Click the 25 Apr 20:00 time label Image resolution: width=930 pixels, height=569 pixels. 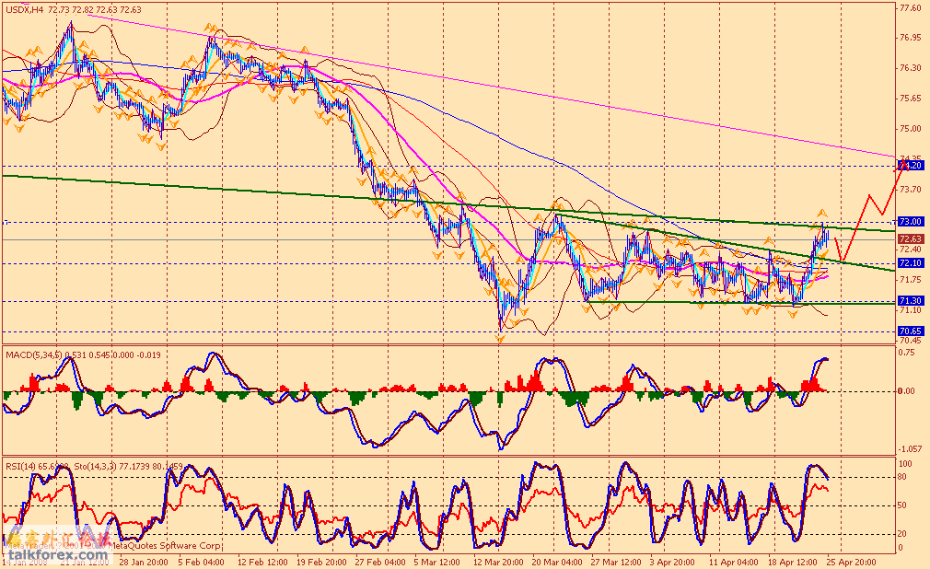(x=851, y=562)
